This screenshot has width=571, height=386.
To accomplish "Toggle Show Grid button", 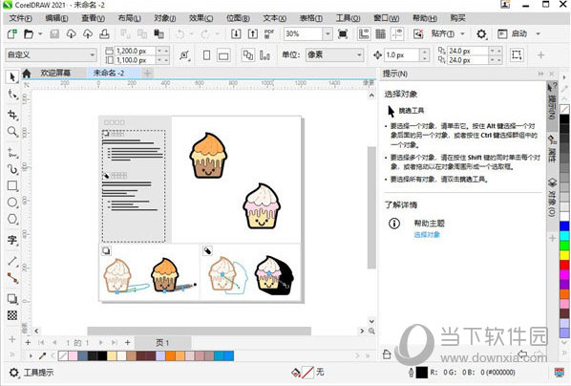I will [x=381, y=33].
